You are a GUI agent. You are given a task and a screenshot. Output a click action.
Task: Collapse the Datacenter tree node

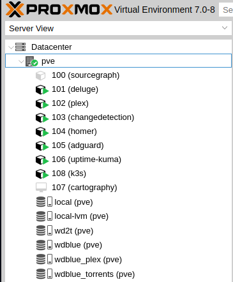tap(11, 47)
